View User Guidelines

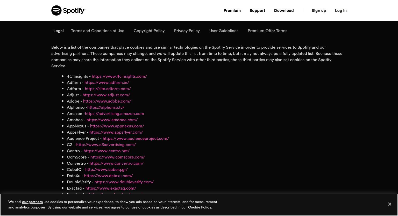[x=224, y=31]
